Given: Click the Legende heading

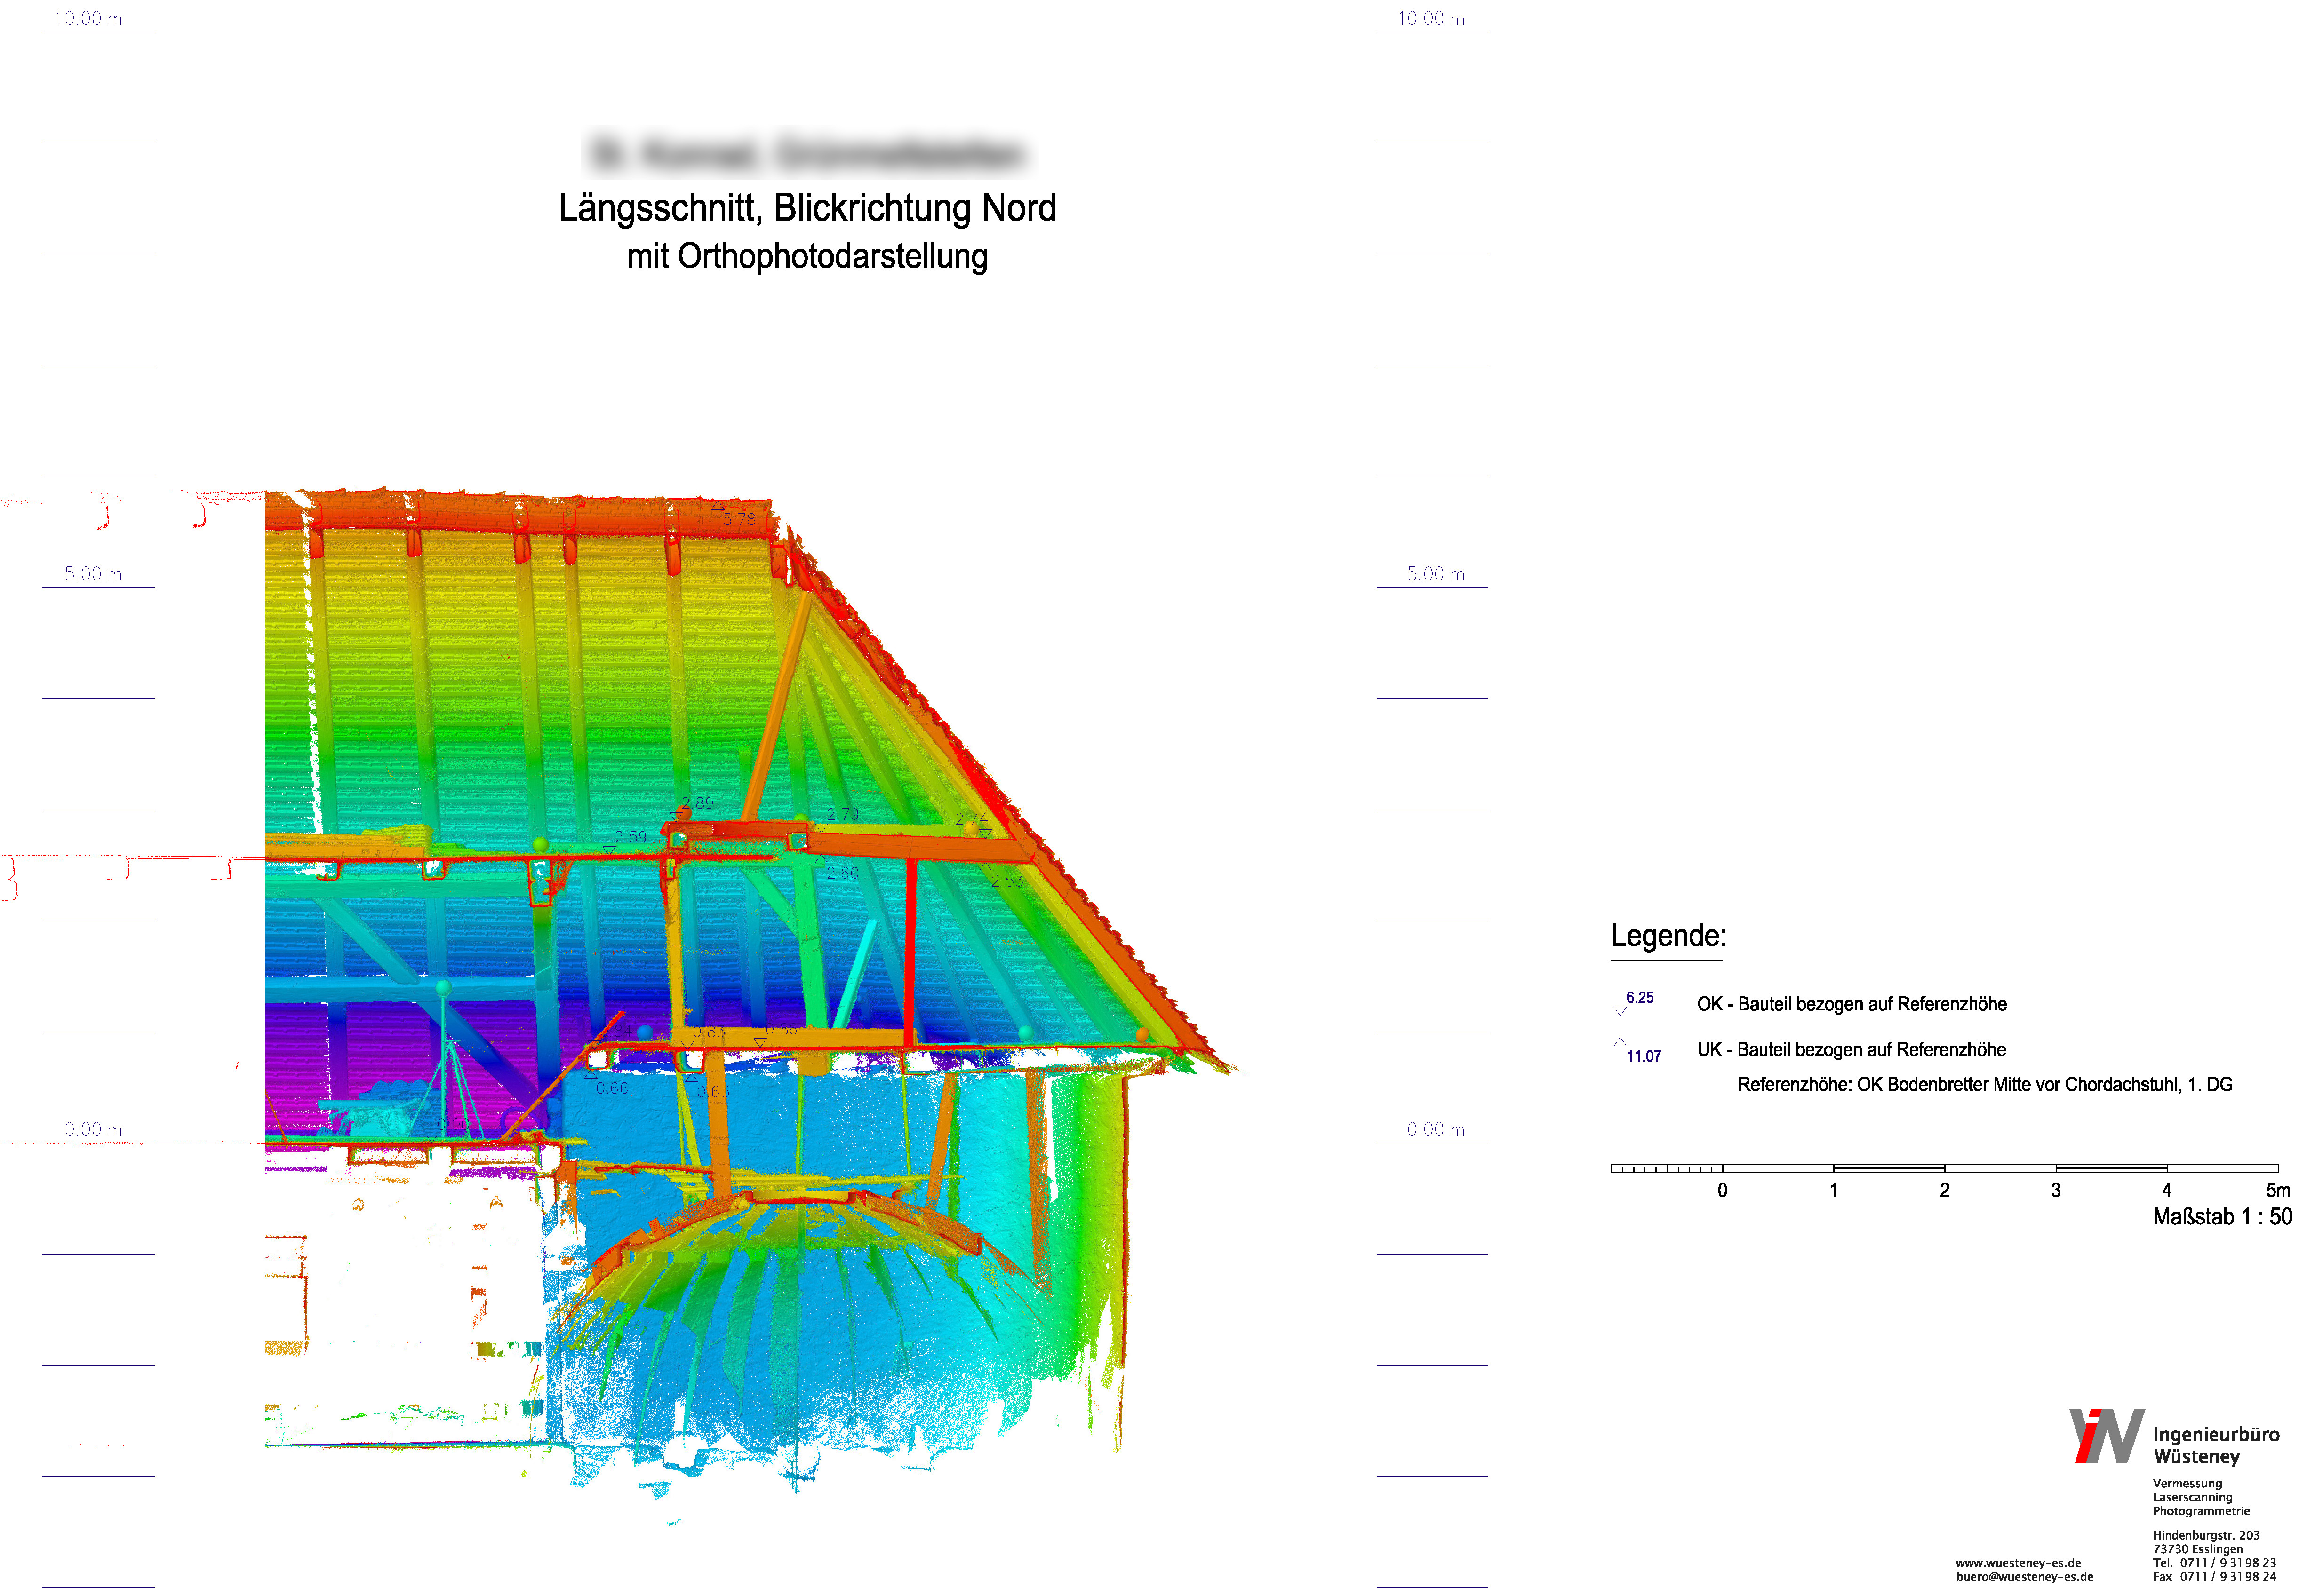Looking at the screenshot, I should pos(1668,936).
